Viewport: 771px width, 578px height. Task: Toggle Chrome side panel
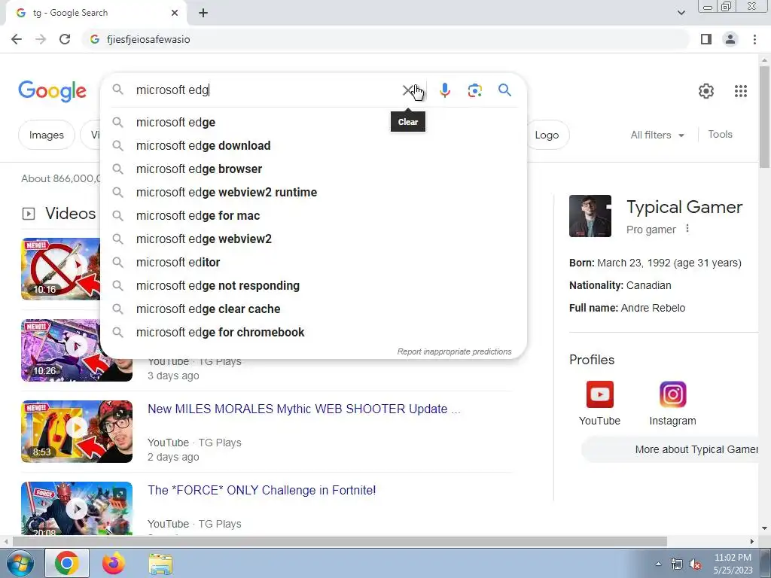[706, 39]
